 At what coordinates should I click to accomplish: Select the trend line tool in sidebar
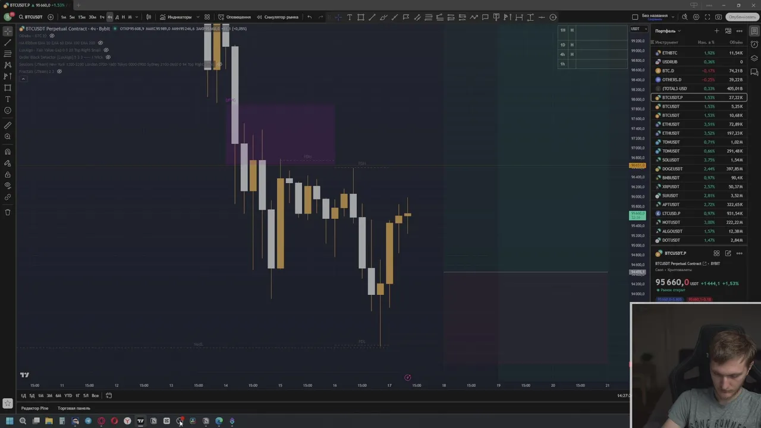tap(8, 43)
